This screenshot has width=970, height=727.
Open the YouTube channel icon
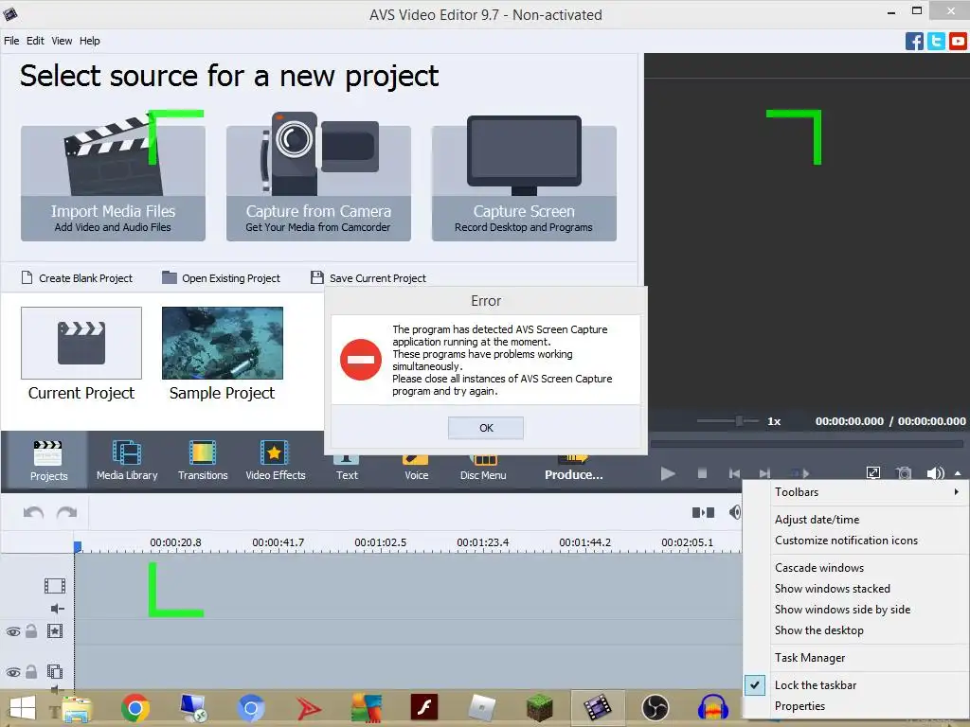tap(958, 42)
